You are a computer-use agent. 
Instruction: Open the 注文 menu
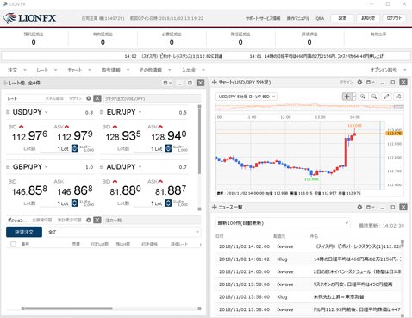(x=17, y=70)
